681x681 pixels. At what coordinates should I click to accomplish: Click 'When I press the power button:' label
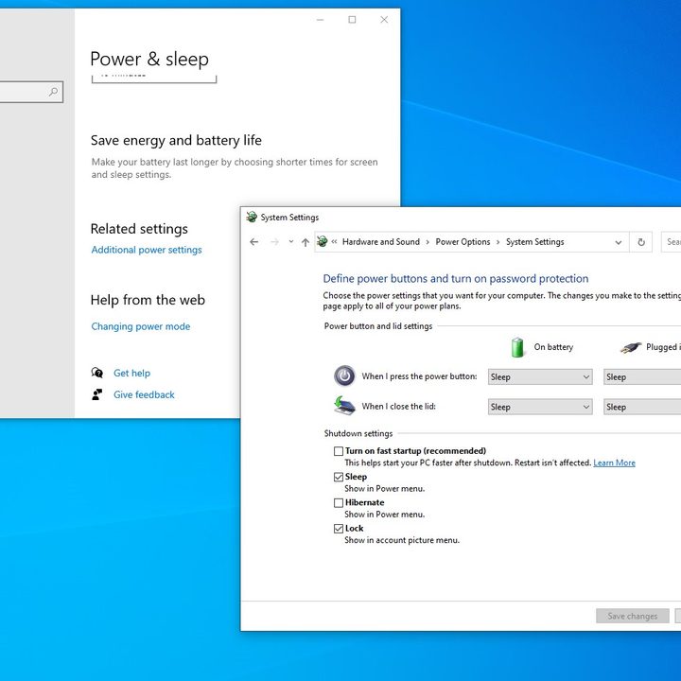(419, 376)
